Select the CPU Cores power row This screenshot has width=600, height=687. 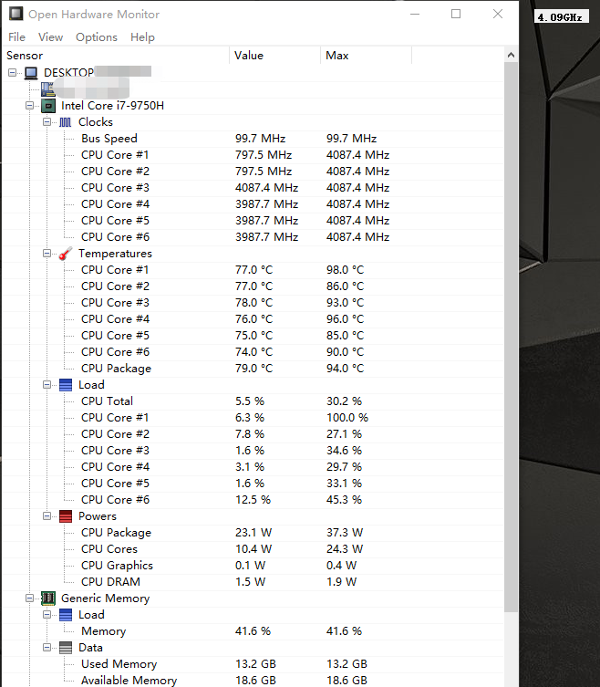tap(253, 549)
